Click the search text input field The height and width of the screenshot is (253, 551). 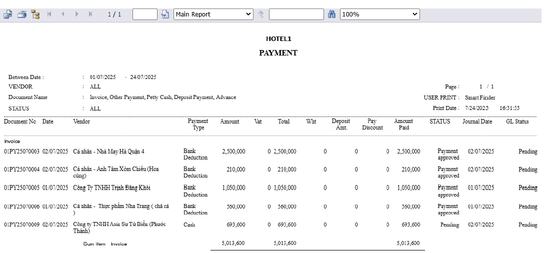tap(296, 14)
